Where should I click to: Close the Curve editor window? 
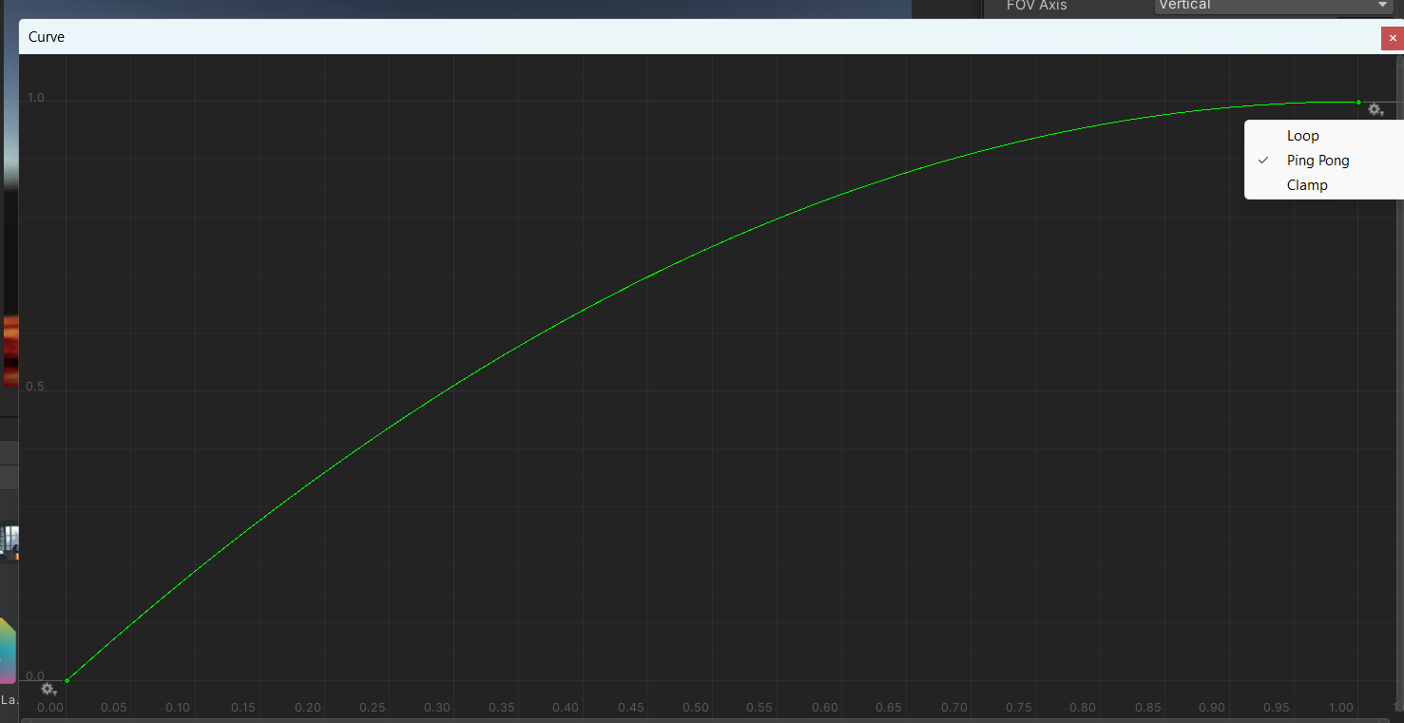click(1392, 38)
